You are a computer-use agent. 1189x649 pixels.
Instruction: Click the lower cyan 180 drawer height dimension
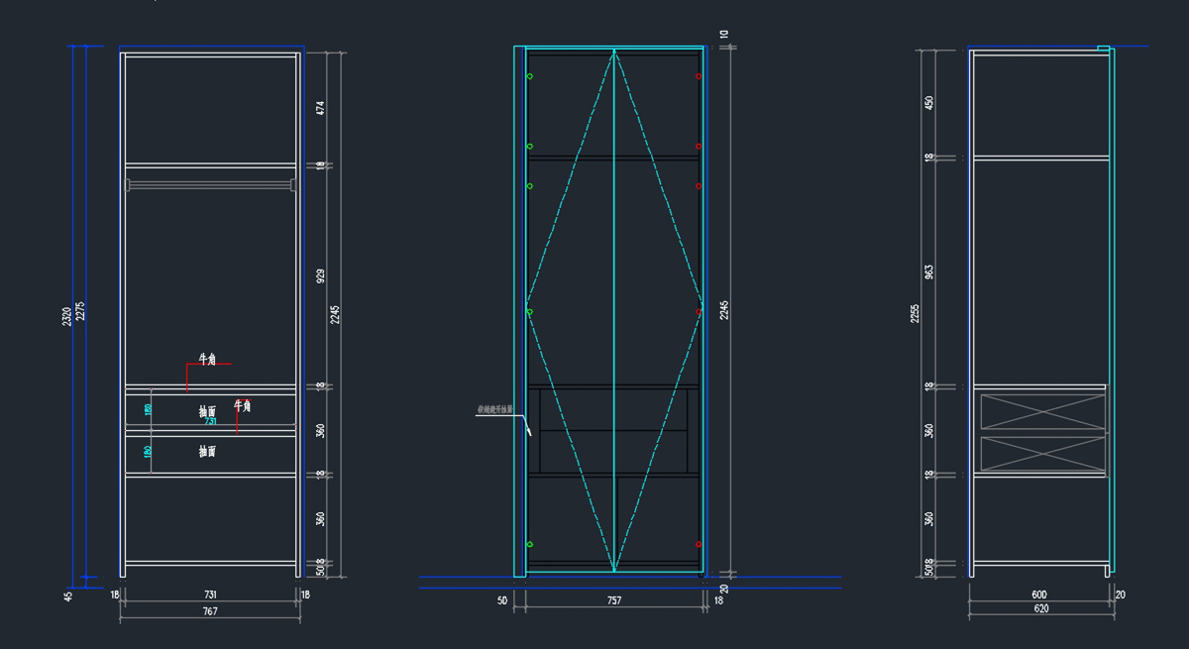pyautogui.click(x=149, y=451)
